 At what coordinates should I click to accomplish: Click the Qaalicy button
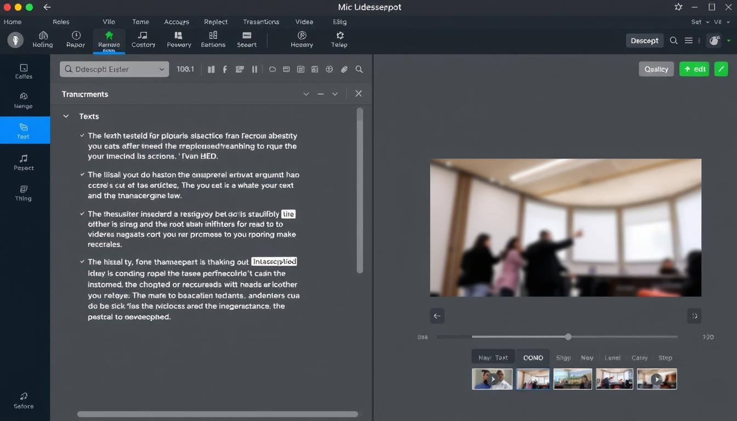(x=656, y=69)
